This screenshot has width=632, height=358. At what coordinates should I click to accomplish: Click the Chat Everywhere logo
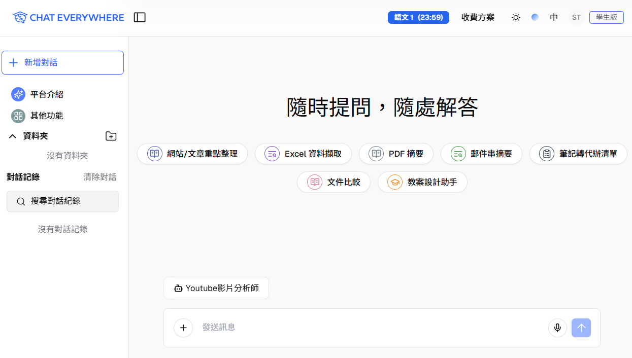pos(69,18)
